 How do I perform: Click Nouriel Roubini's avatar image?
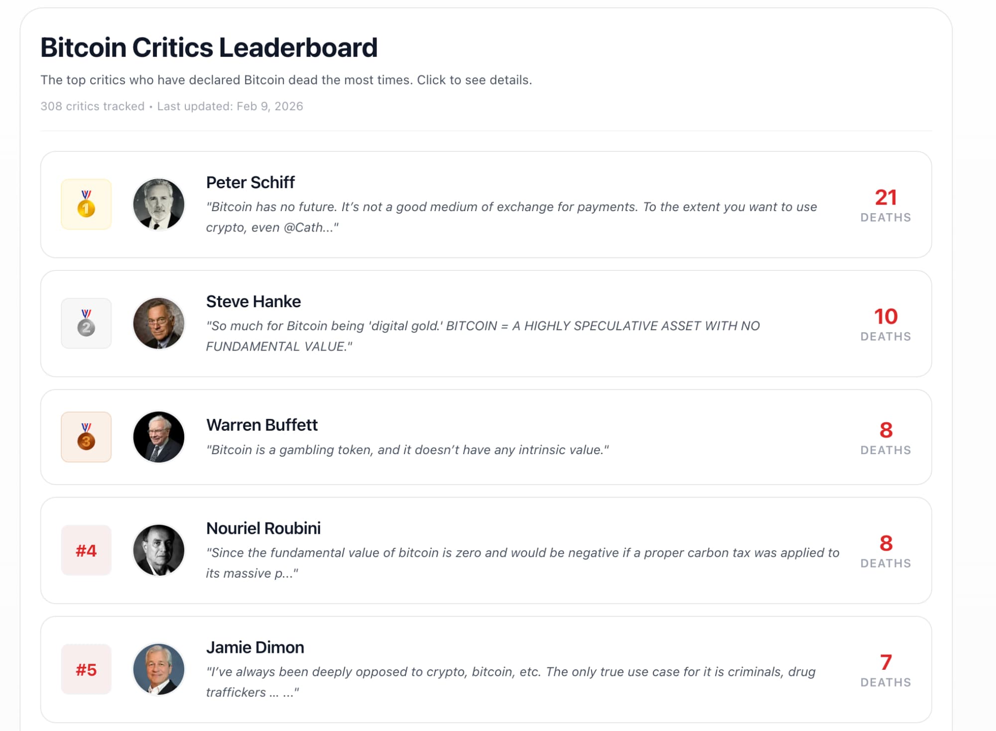pyautogui.click(x=159, y=550)
